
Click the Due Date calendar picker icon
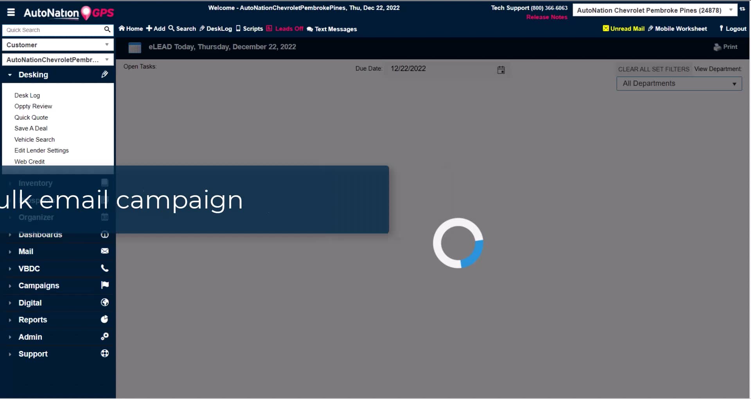coord(501,69)
